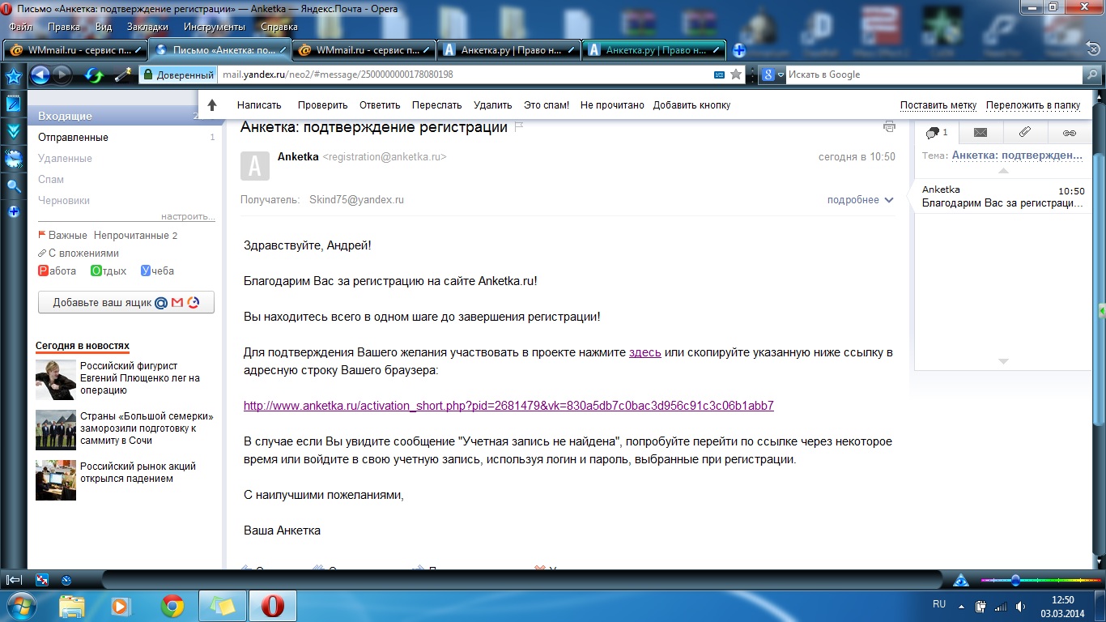Screen dimensions: 1106x622
Task: Open the Правка menu
Action: [64, 27]
